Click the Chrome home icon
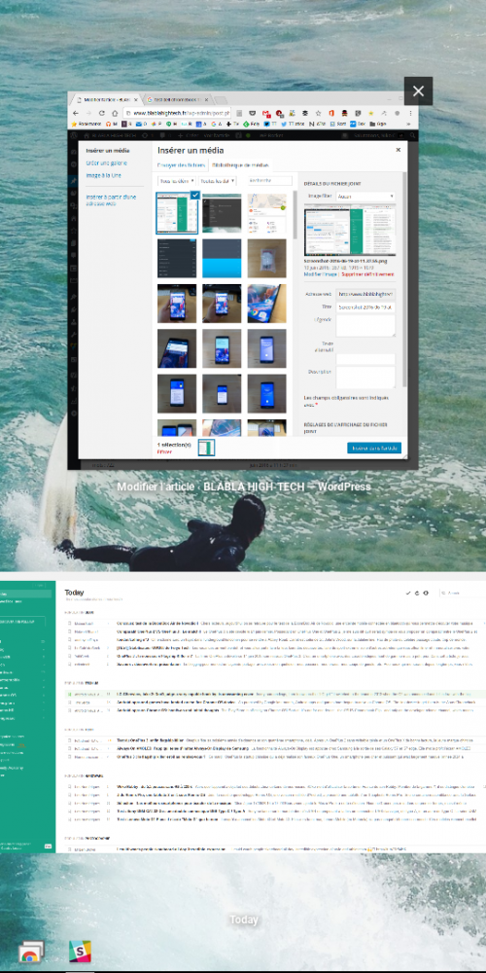The height and width of the screenshot is (973, 486). pos(115,114)
